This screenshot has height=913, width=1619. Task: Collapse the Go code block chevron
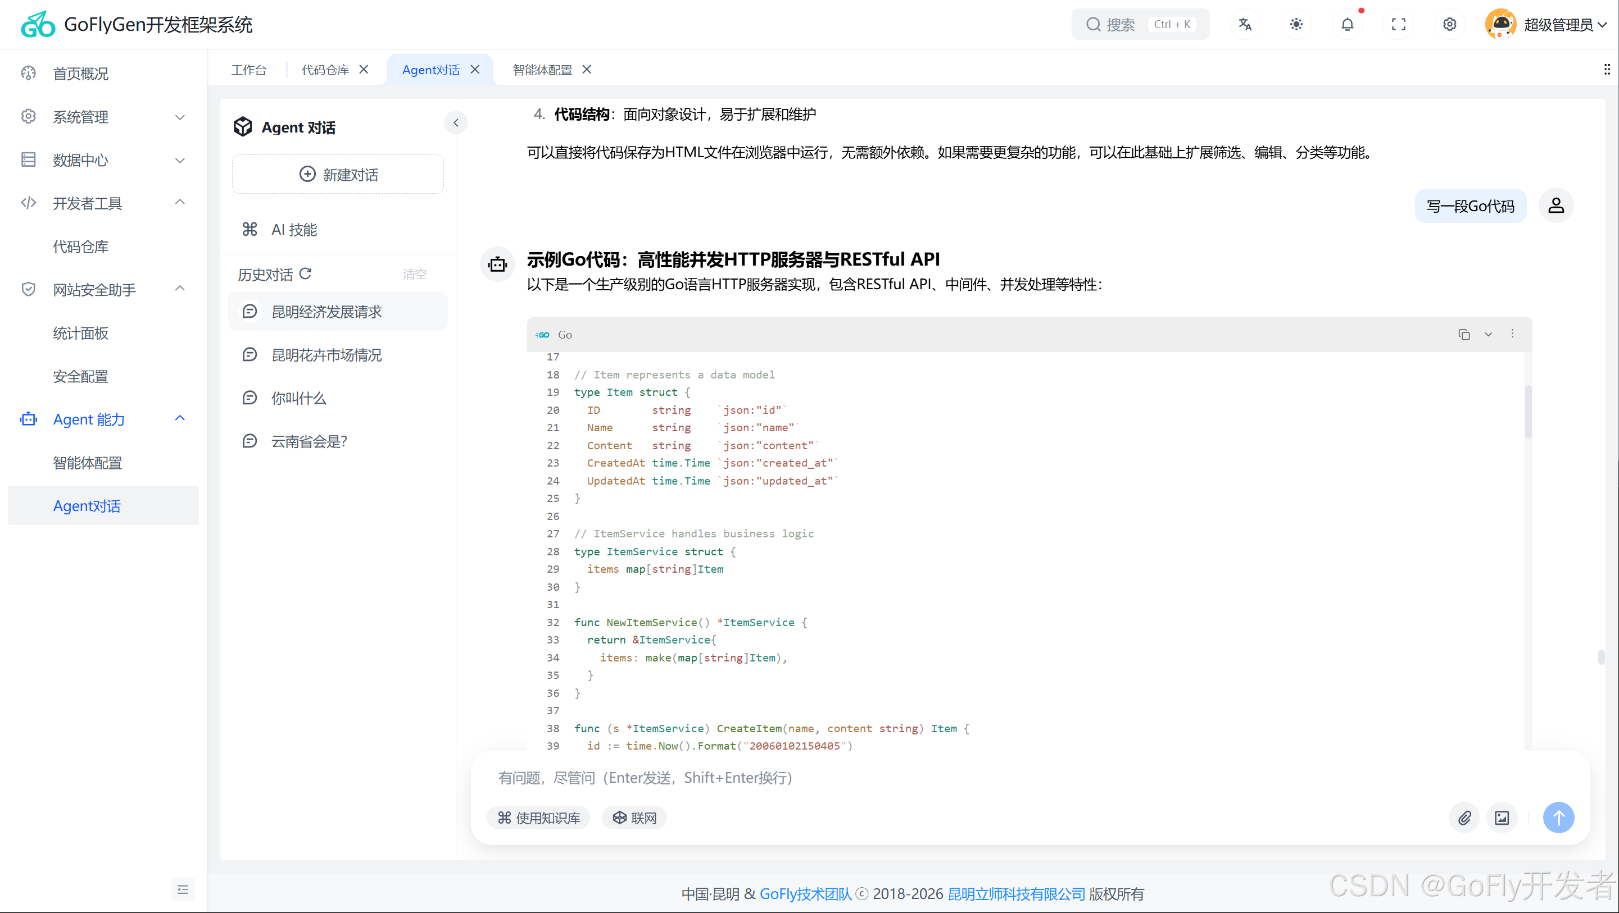(x=1488, y=335)
